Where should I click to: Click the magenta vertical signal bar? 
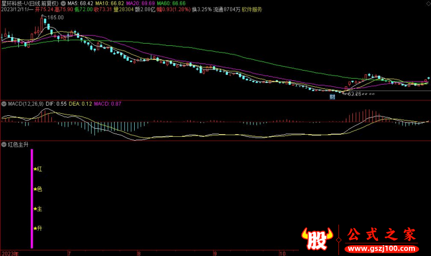point(31,198)
